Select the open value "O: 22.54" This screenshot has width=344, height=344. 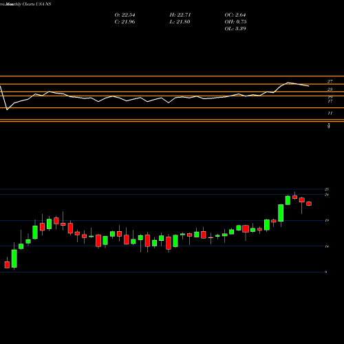(x=125, y=15)
